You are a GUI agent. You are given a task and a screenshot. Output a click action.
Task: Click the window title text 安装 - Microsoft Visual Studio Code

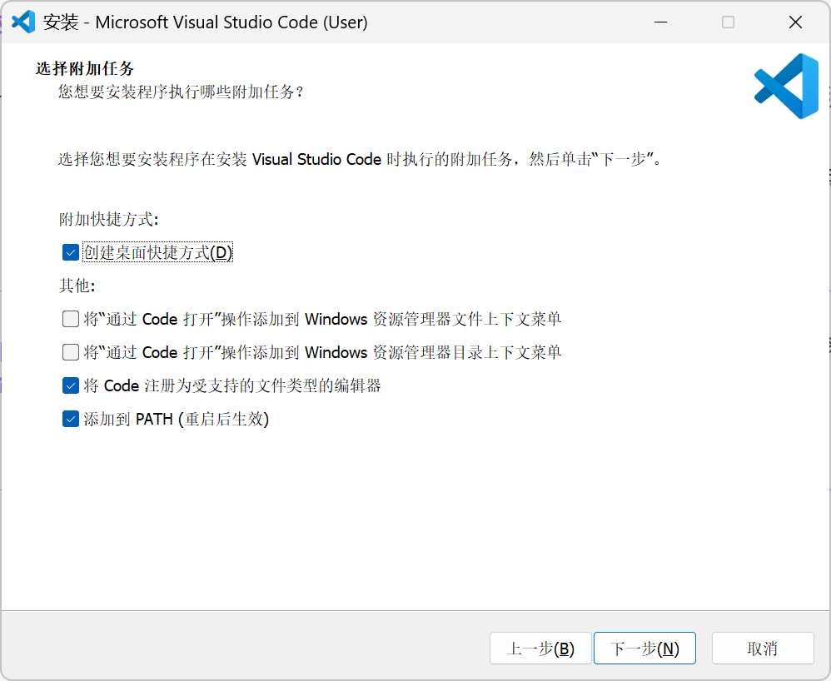205,22
